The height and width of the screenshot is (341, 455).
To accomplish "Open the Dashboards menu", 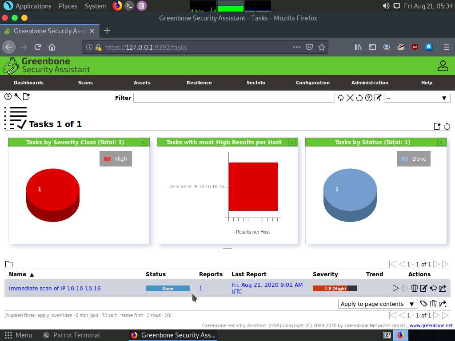I will (28, 83).
